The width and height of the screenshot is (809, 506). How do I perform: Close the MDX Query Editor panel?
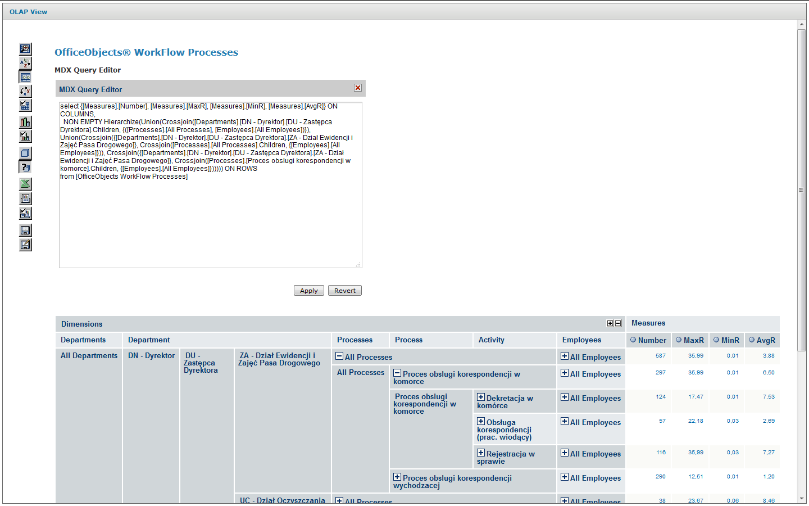[358, 88]
